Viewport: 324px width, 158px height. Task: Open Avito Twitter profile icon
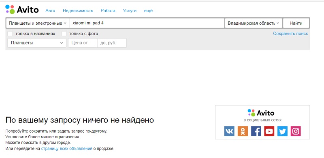(282, 131)
